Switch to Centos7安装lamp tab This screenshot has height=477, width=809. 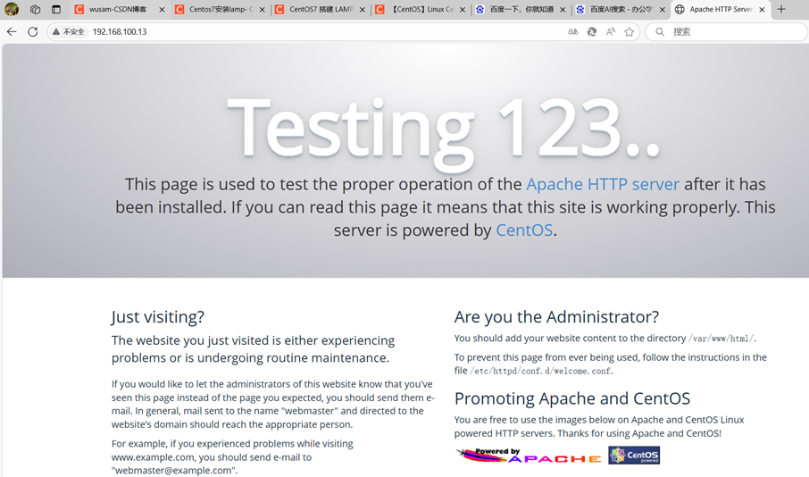pyautogui.click(x=221, y=9)
